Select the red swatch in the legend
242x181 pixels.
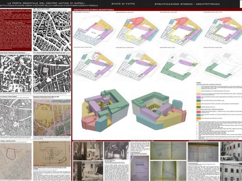pyautogui.click(x=198, y=112)
